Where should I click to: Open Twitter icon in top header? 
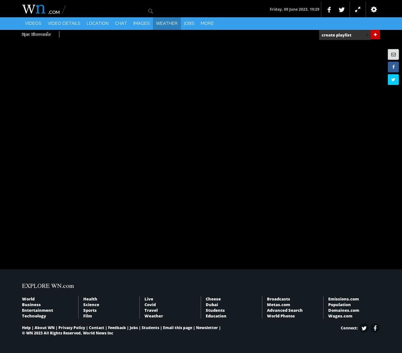(342, 10)
